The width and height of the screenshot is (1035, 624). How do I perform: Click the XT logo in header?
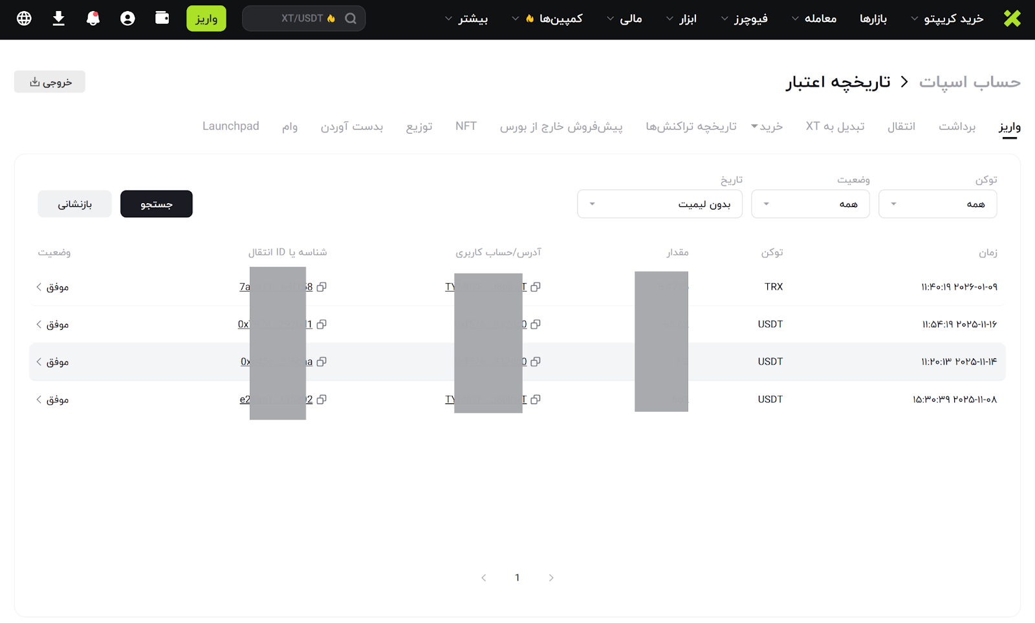[1012, 18]
